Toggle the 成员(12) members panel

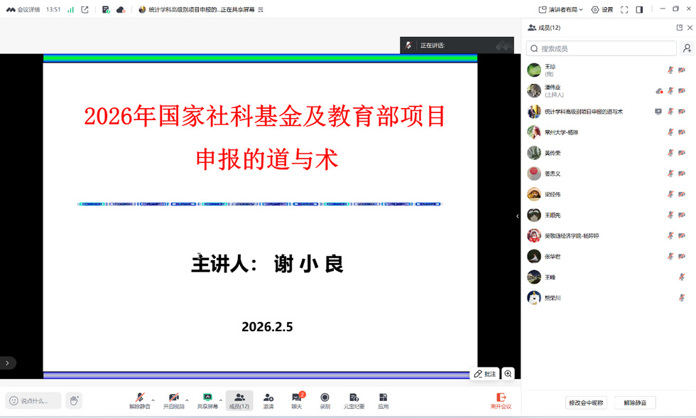[x=239, y=400]
